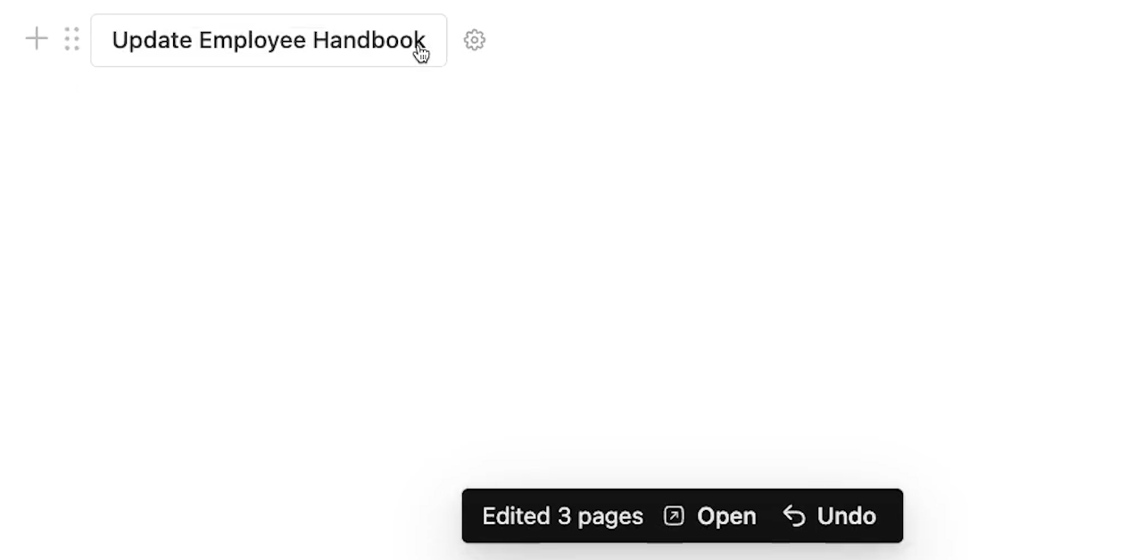Click the word 'Update' on the button
Image resolution: width=1127 pixels, height=560 pixels.
pyautogui.click(x=152, y=41)
